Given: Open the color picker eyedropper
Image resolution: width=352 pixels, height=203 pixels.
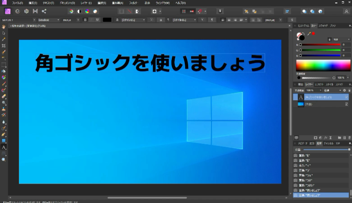Looking at the screenshot, I should [x=309, y=34].
